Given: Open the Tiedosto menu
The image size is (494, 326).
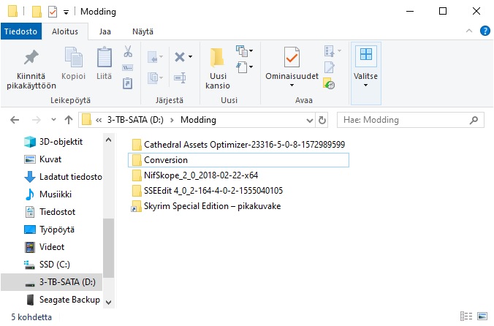Looking at the screenshot, I should [x=20, y=31].
